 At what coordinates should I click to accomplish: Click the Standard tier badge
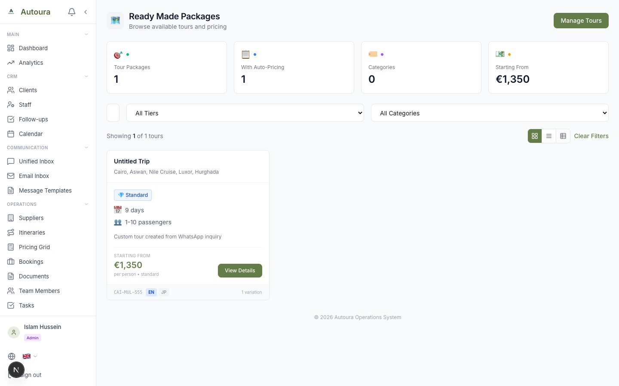click(133, 195)
